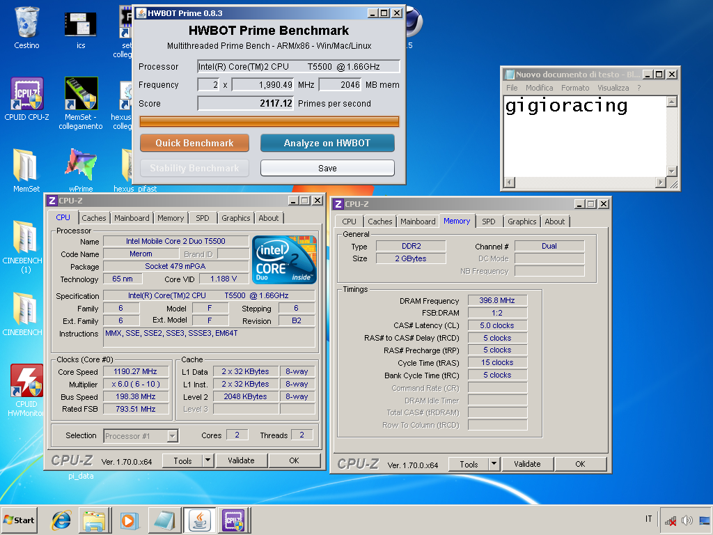This screenshot has height=535, width=713.
Task: Switch to About tab in left CPU-Z
Action: click(x=268, y=218)
